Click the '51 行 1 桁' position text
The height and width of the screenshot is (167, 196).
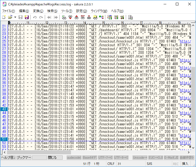[91, 164]
